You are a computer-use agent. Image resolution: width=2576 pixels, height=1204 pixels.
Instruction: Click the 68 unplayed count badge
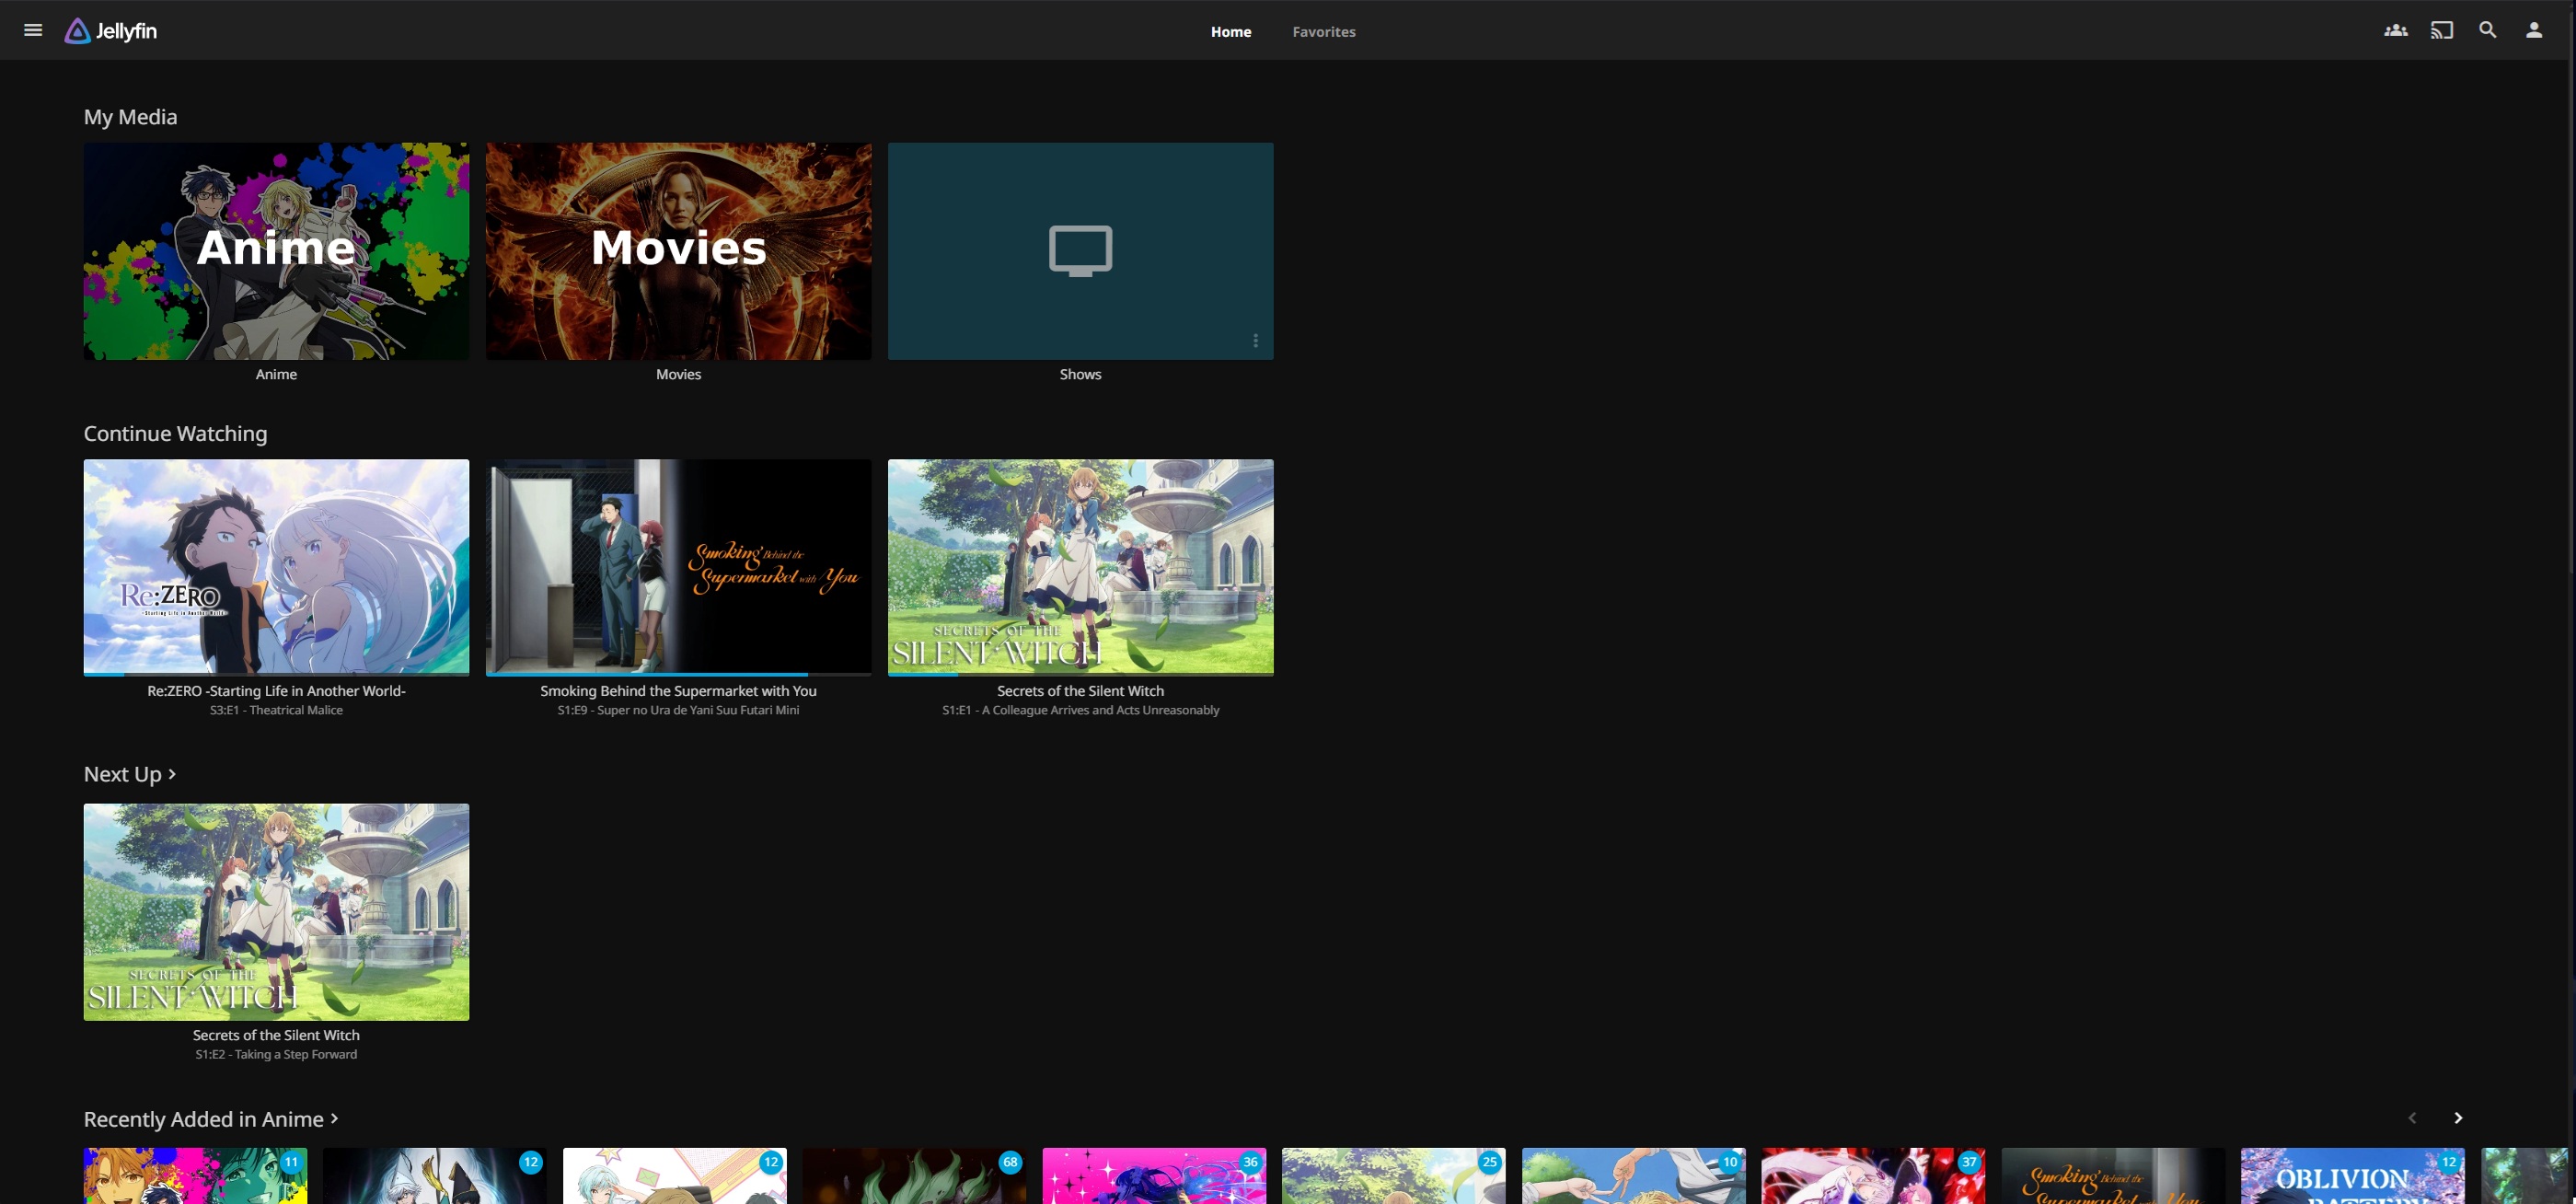coord(1010,1162)
